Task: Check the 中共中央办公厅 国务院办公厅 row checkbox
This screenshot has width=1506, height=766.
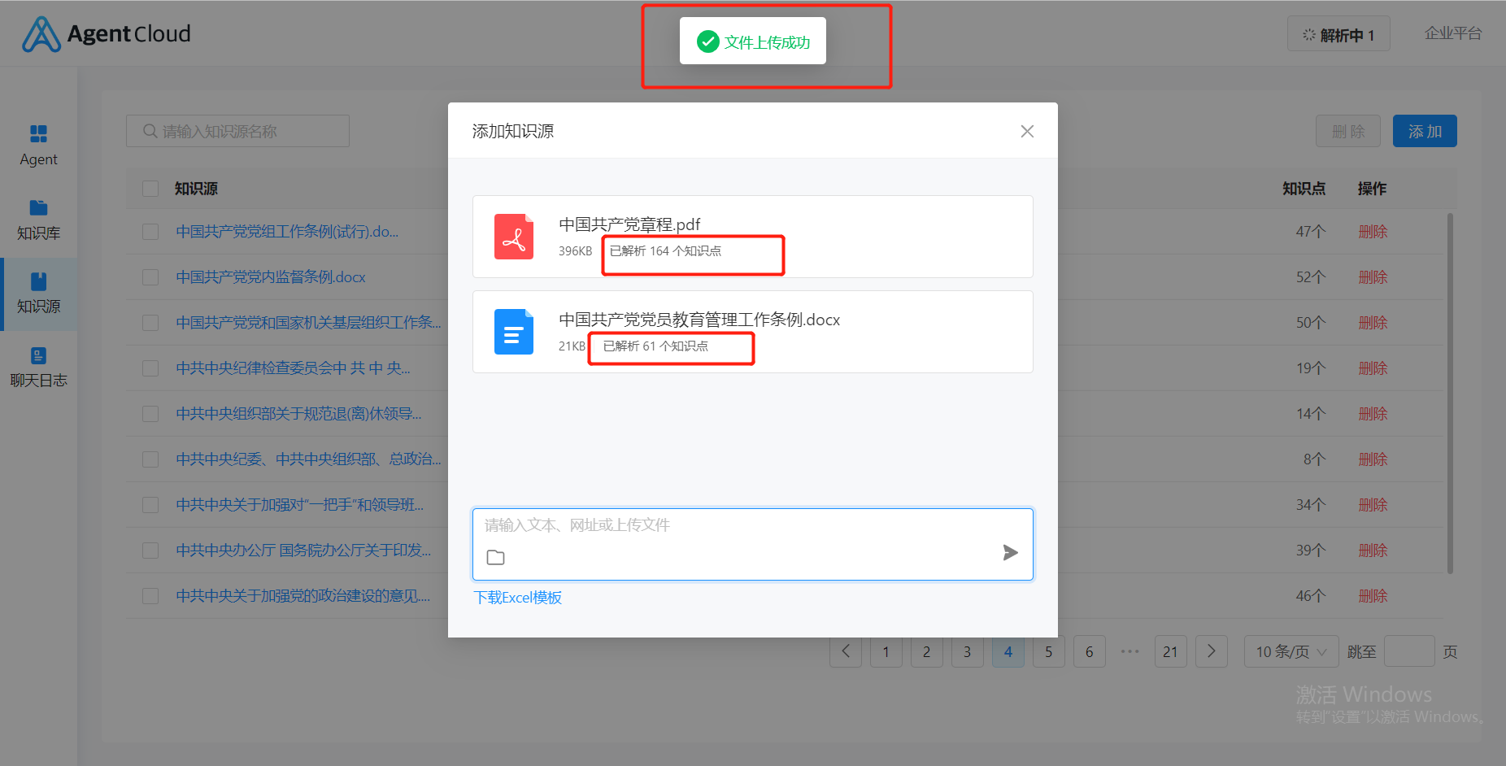Action: 150,551
